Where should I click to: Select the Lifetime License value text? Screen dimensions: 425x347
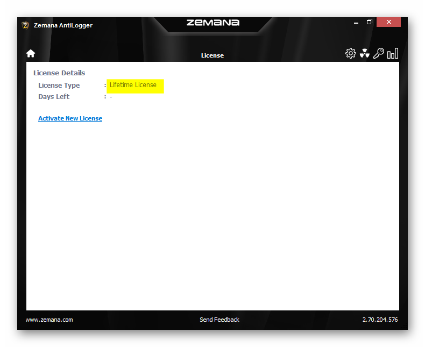(133, 85)
